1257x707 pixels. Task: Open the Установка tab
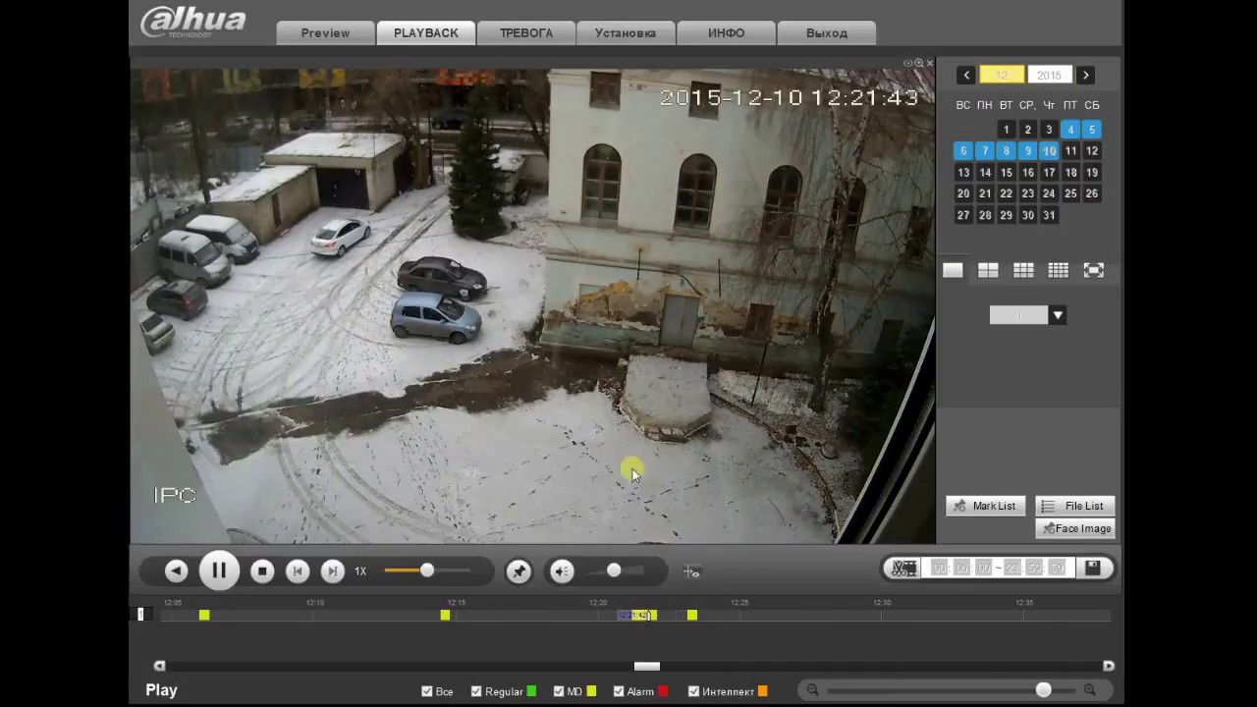point(626,32)
